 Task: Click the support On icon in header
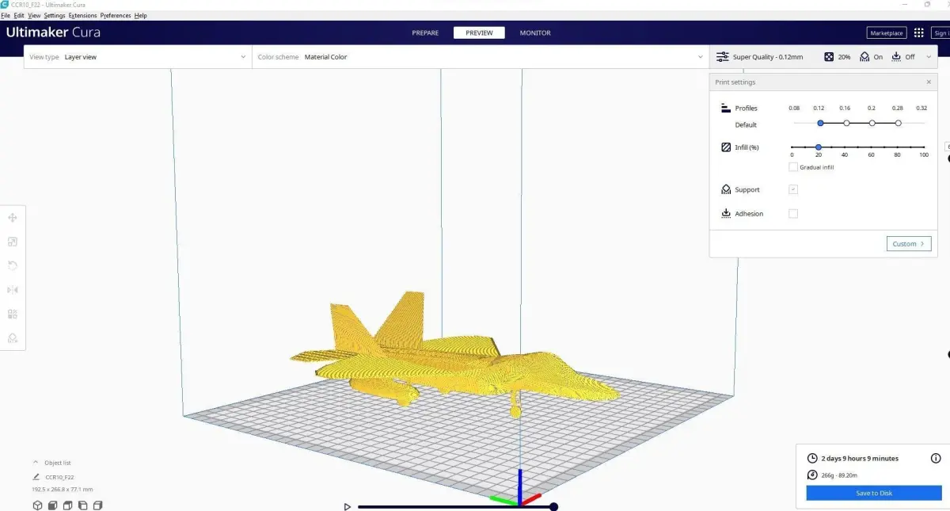pos(864,57)
